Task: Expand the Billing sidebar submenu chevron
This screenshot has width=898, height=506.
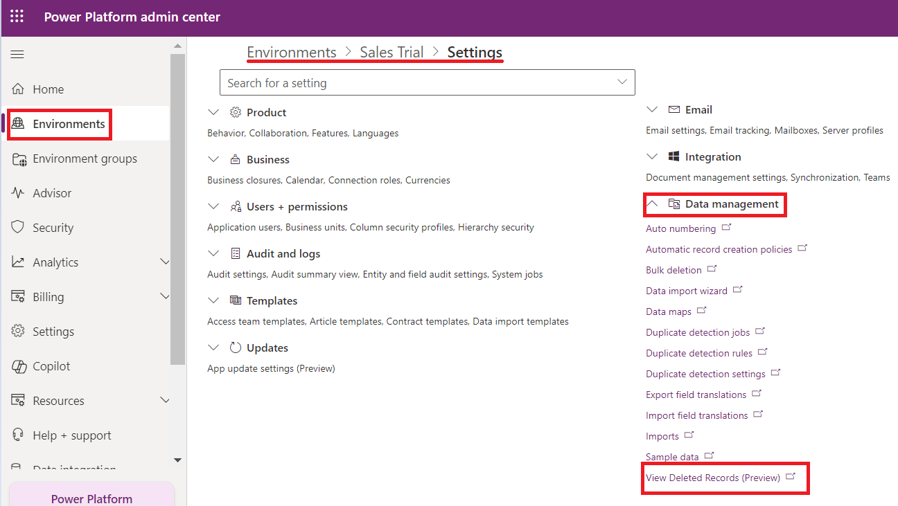Action: point(164,296)
